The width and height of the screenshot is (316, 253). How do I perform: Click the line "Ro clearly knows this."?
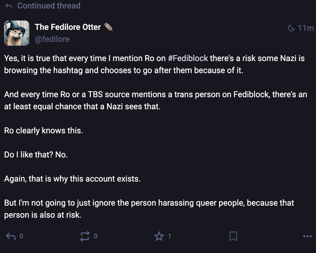point(44,131)
